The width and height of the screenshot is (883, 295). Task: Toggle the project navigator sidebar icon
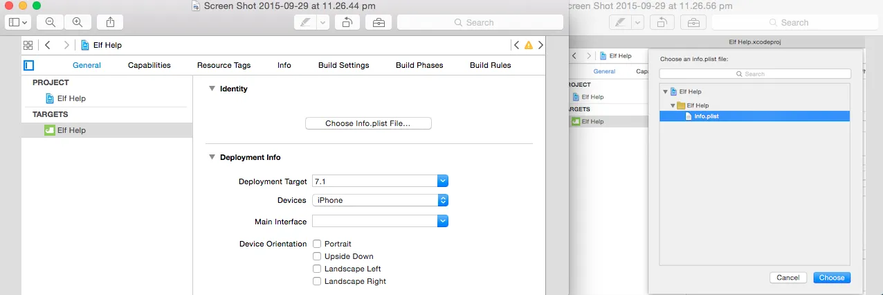tap(29, 66)
